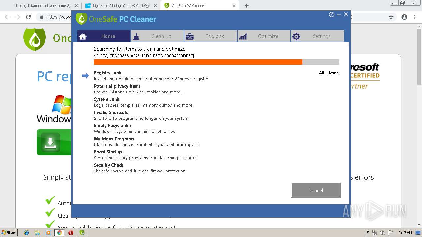Viewport: 422px width, 237px height.
Task: Open a new browser tab
Action: pyautogui.click(x=247, y=6)
